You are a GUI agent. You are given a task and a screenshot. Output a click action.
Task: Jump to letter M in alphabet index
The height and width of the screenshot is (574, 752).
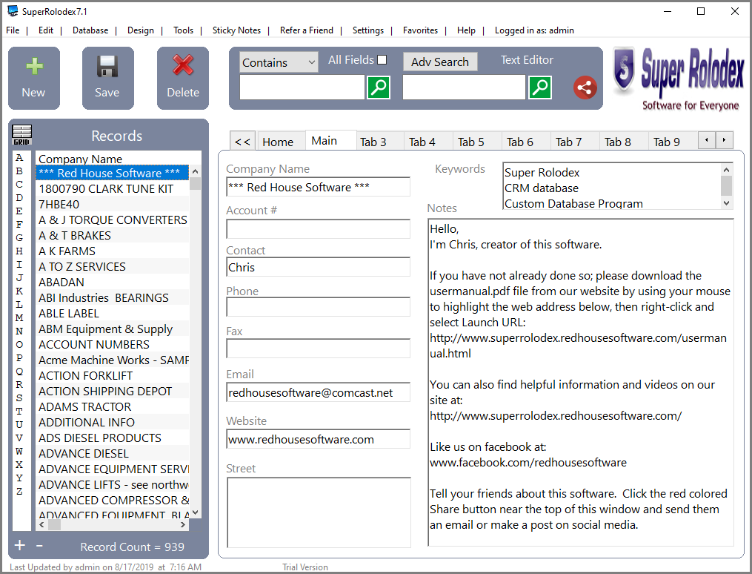[19, 317]
